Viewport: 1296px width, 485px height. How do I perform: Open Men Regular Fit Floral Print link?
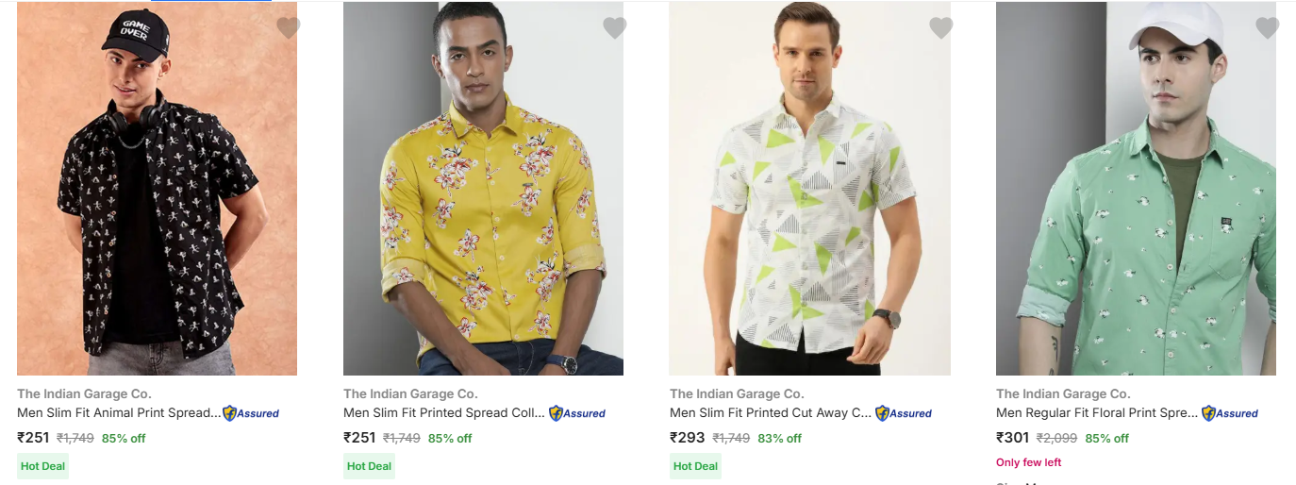1097,413
